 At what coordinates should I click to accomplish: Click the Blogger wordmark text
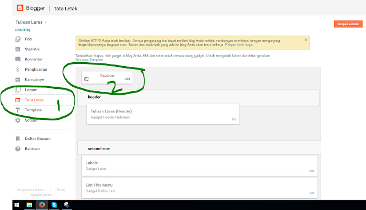tap(35, 8)
